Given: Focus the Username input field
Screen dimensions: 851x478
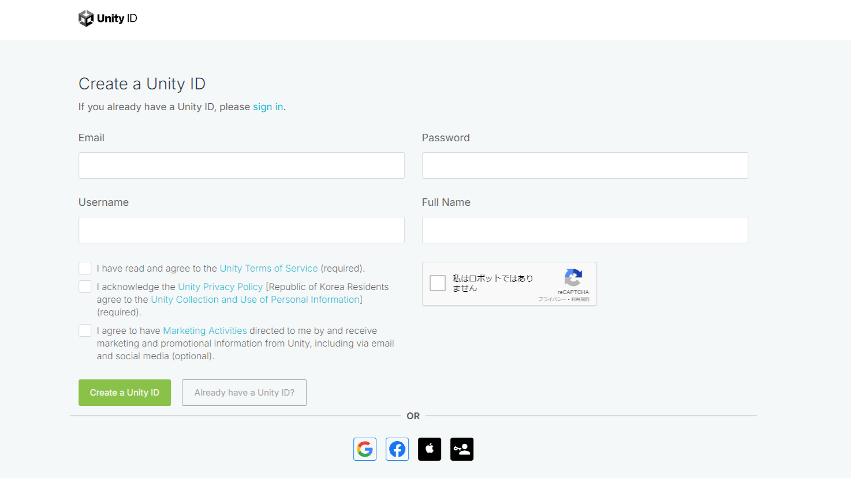Looking at the screenshot, I should [x=241, y=230].
